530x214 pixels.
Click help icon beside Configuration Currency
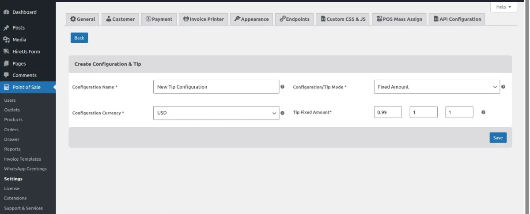[x=283, y=113]
